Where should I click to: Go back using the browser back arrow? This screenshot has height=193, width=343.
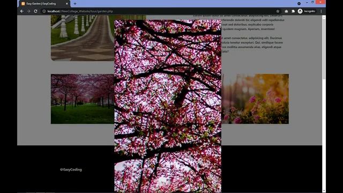click(21, 11)
